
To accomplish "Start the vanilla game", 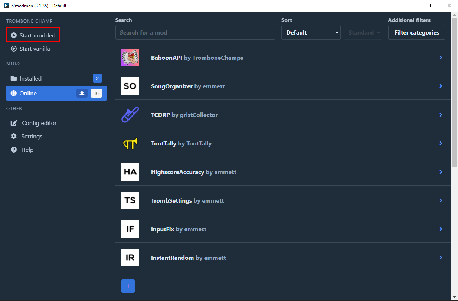I will (x=30, y=49).
